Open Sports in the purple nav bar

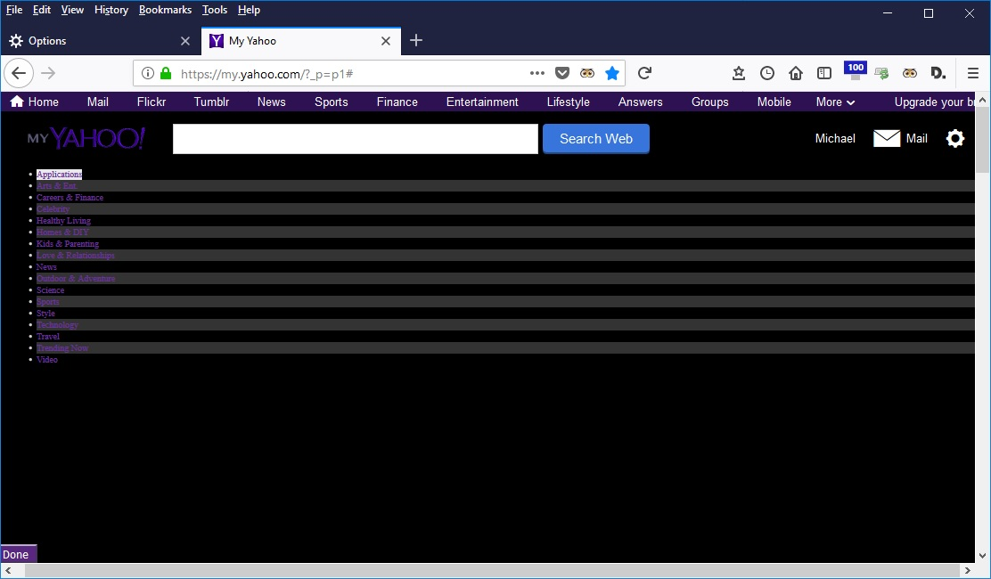pyautogui.click(x=332, y=102)
